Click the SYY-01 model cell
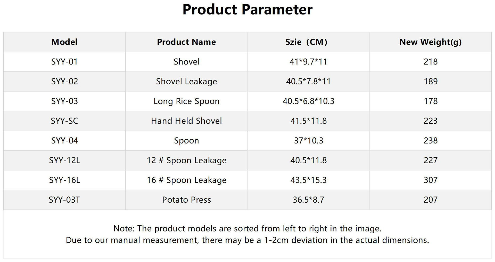The width and height of the screenshot is (495, 262). pos(64,62)
